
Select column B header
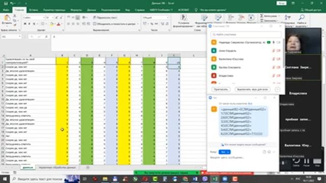click(62, 55)
